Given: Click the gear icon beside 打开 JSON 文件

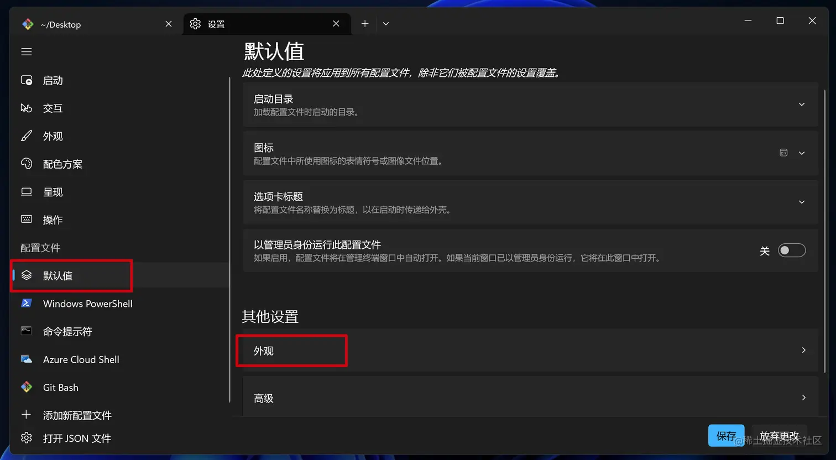Looking at the screenshot, I should click(26, 438).
